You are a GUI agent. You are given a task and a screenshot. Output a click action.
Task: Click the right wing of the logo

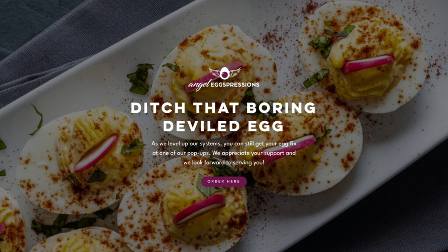pyautogui.click(x=234, y=72)
